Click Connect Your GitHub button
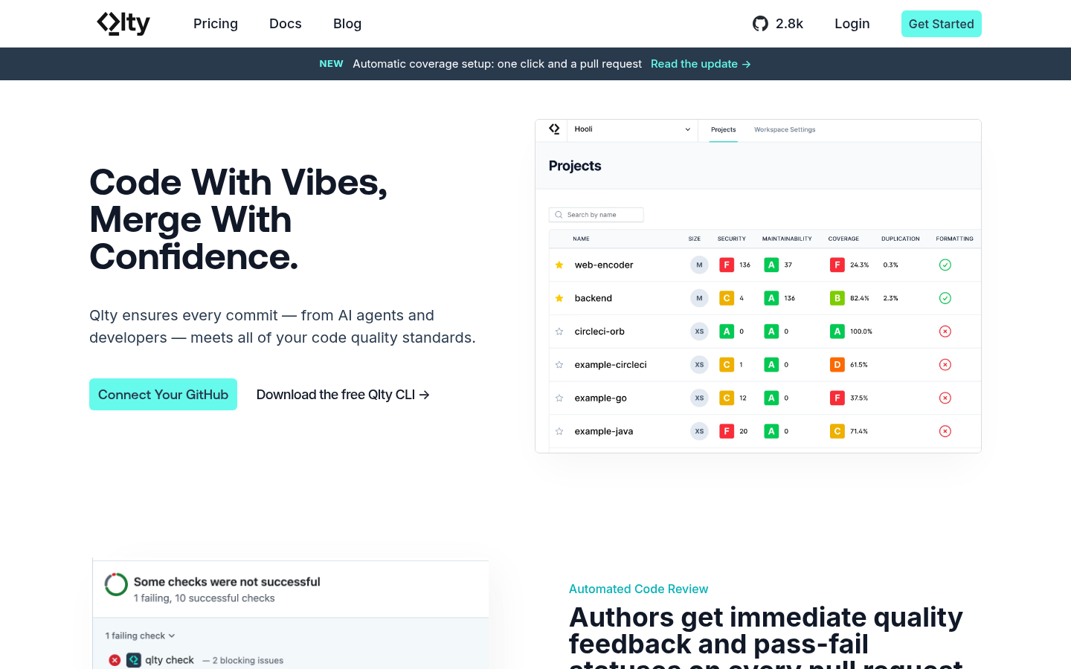This screenshot has width=1071, height=669. click(164, 395)
